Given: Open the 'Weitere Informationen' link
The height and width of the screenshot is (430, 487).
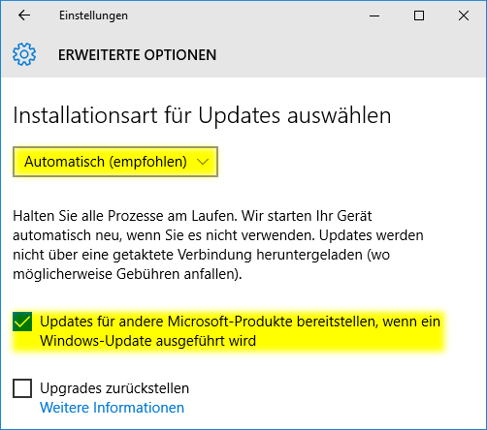Looking at the screenshot, I should [x=112, y=408].
